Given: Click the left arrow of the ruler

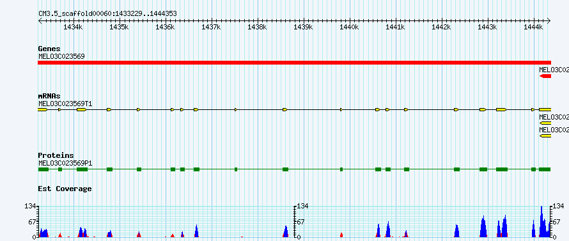Looking at the screenshot, I should (40, 21).
